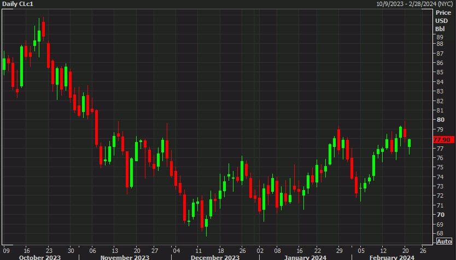Click the 04 date tick label
The height and width of the screenshot is (260, 456).
click(x=176, y=251)
